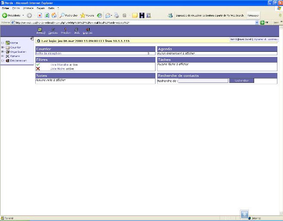Image resolution: width=283 pixels, height=221 pixels.
Task: Open the Horde Accueil toolbar icon
Action: [x=40, y=29]
